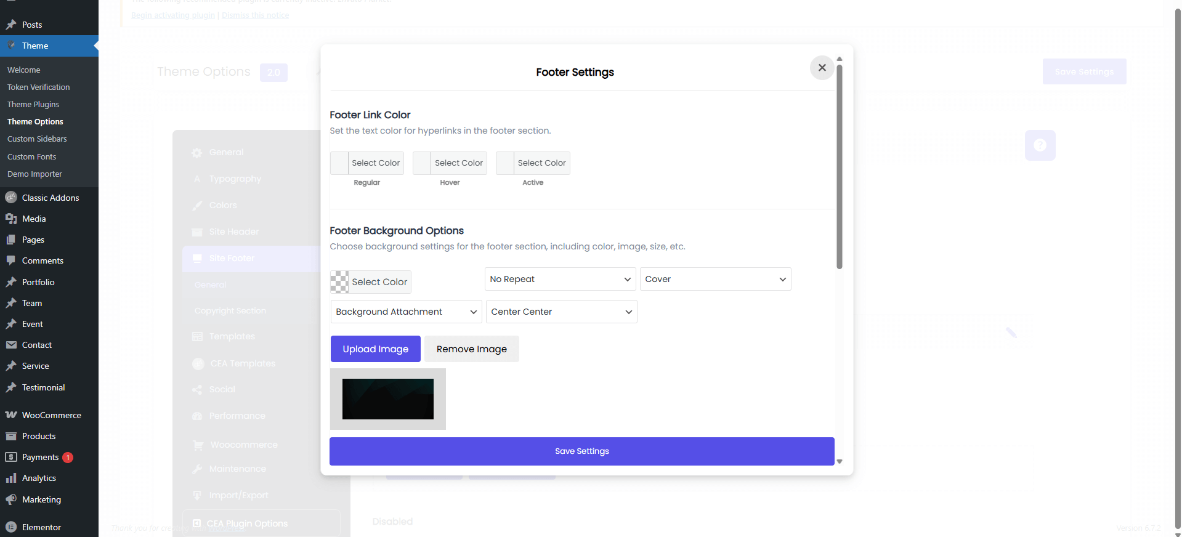This screenshot has width=1182, height=537.
Task: Click the uploaded footer image thumbnail
Action: pos(387,399)
